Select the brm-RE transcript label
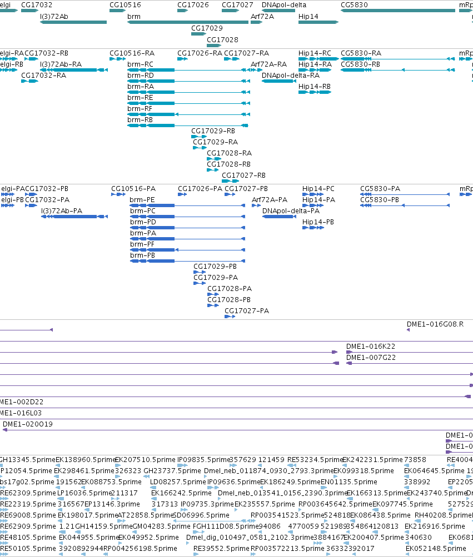The image size is (473, 557). click(x=140, y=98)
